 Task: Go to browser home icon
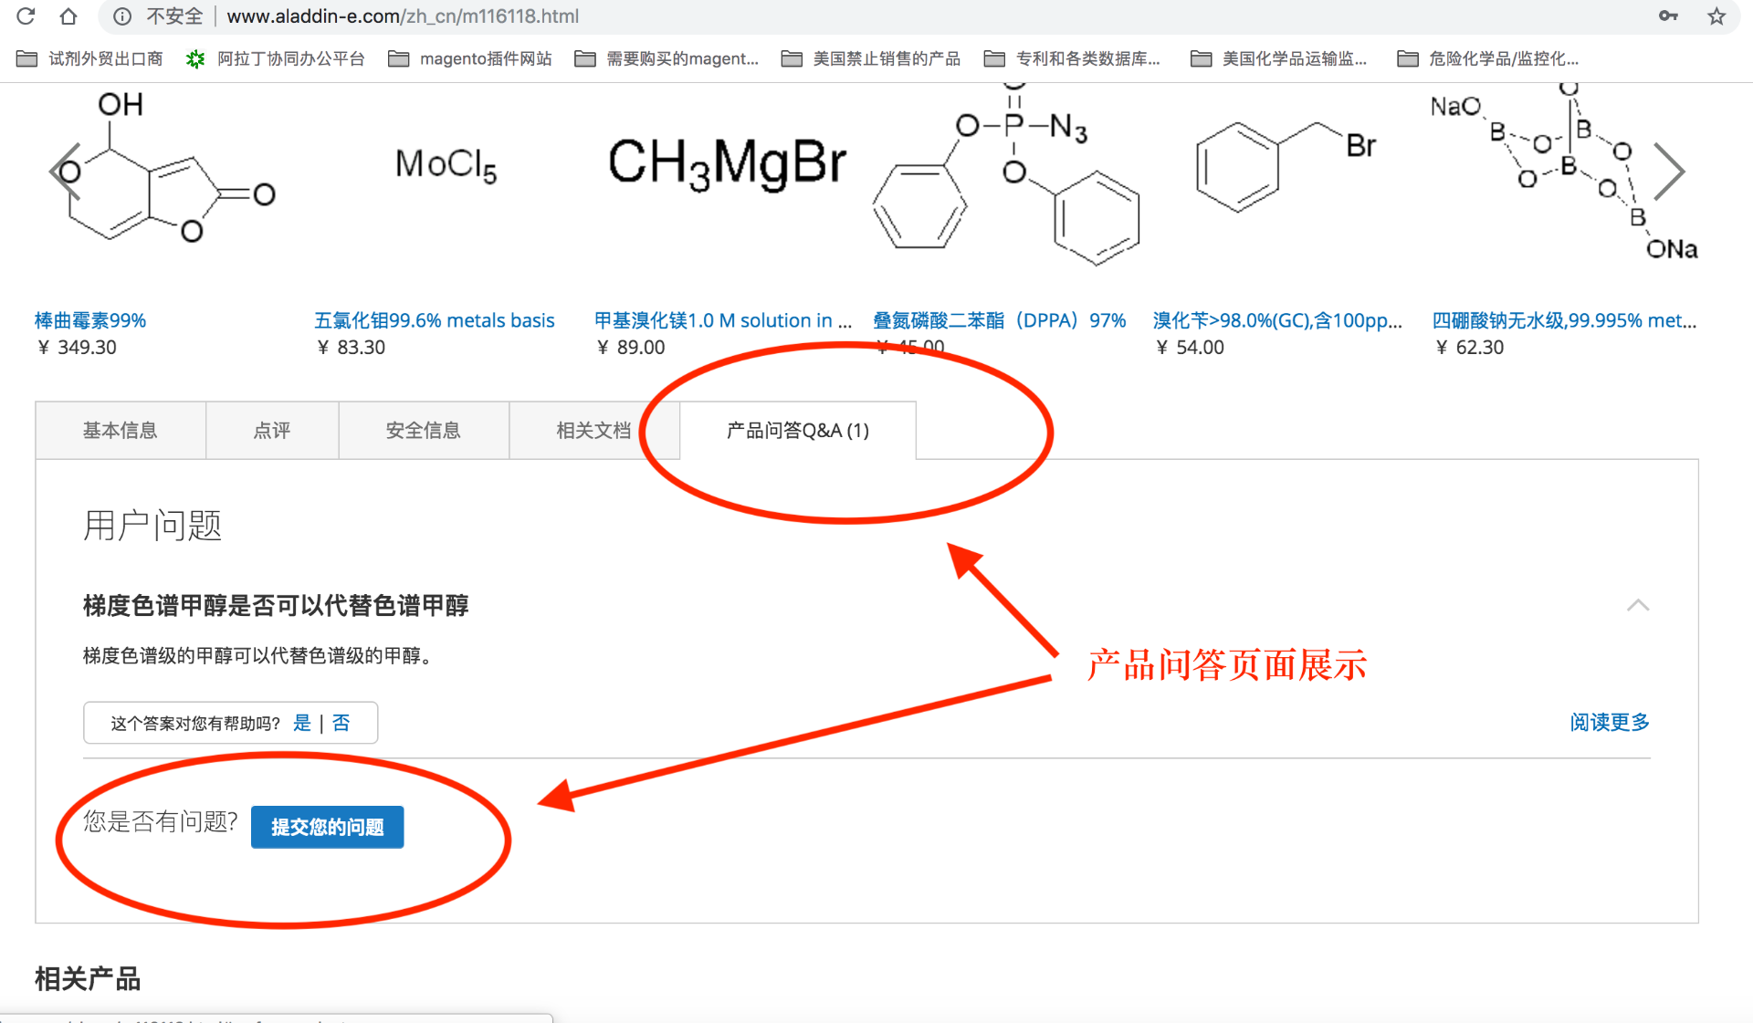[68, 16]
